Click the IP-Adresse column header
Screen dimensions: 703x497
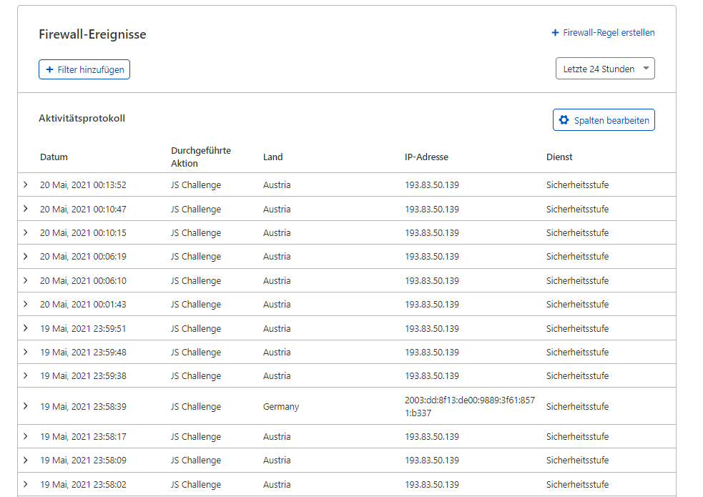(x=426, y=157)
